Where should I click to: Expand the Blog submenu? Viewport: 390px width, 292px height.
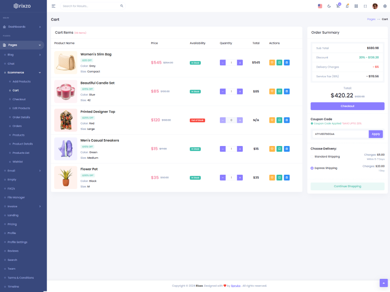23,55
